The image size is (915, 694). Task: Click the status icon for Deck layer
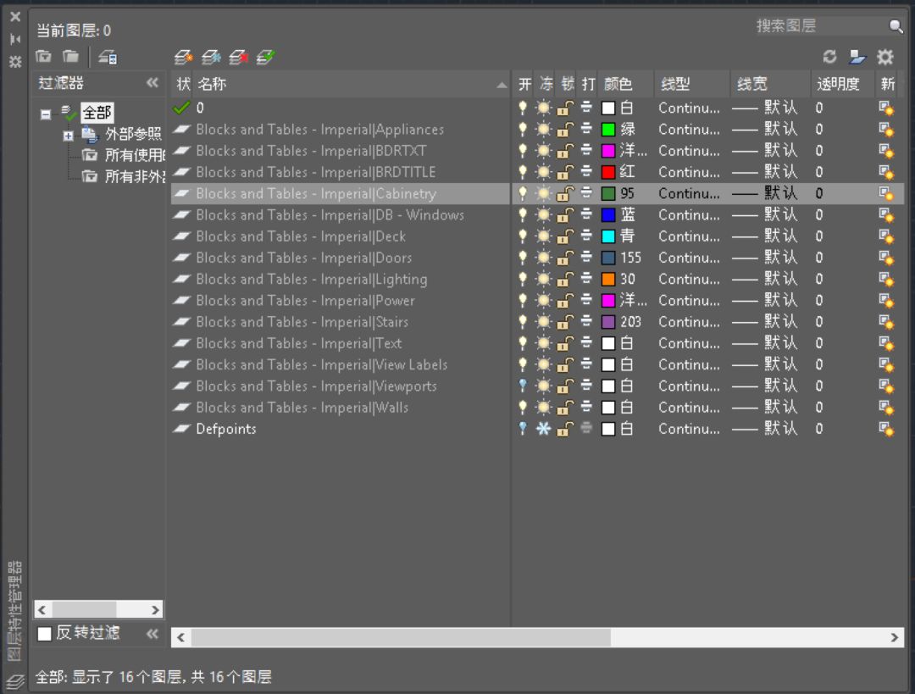coord(182,236)
